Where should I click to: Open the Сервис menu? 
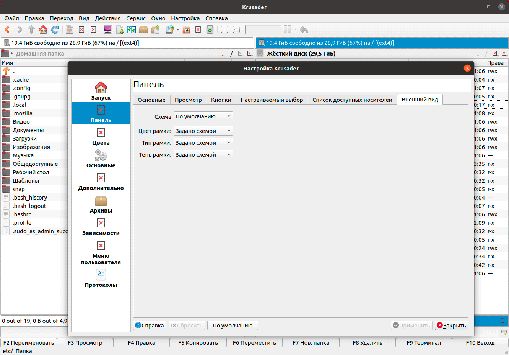136,18
